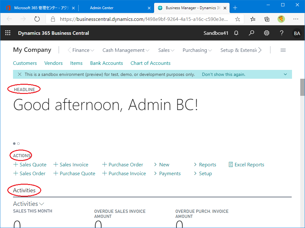The height and width of the screenshot is (228, 305).
Task: Create a new Sales Invoice
Action: pyautogui.click(x=71, y=164)
